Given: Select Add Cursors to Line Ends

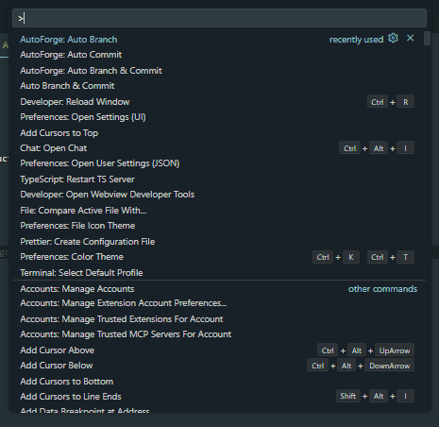Looking at the screenshot, I should (x=219, y=397).
